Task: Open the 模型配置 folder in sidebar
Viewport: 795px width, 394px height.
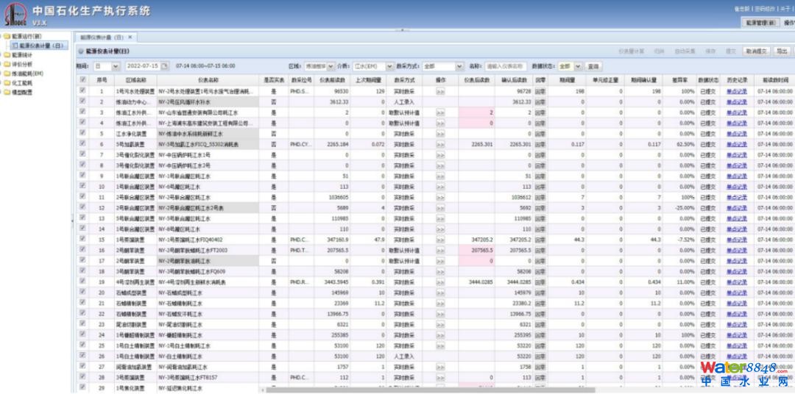Action: [21, 93]
